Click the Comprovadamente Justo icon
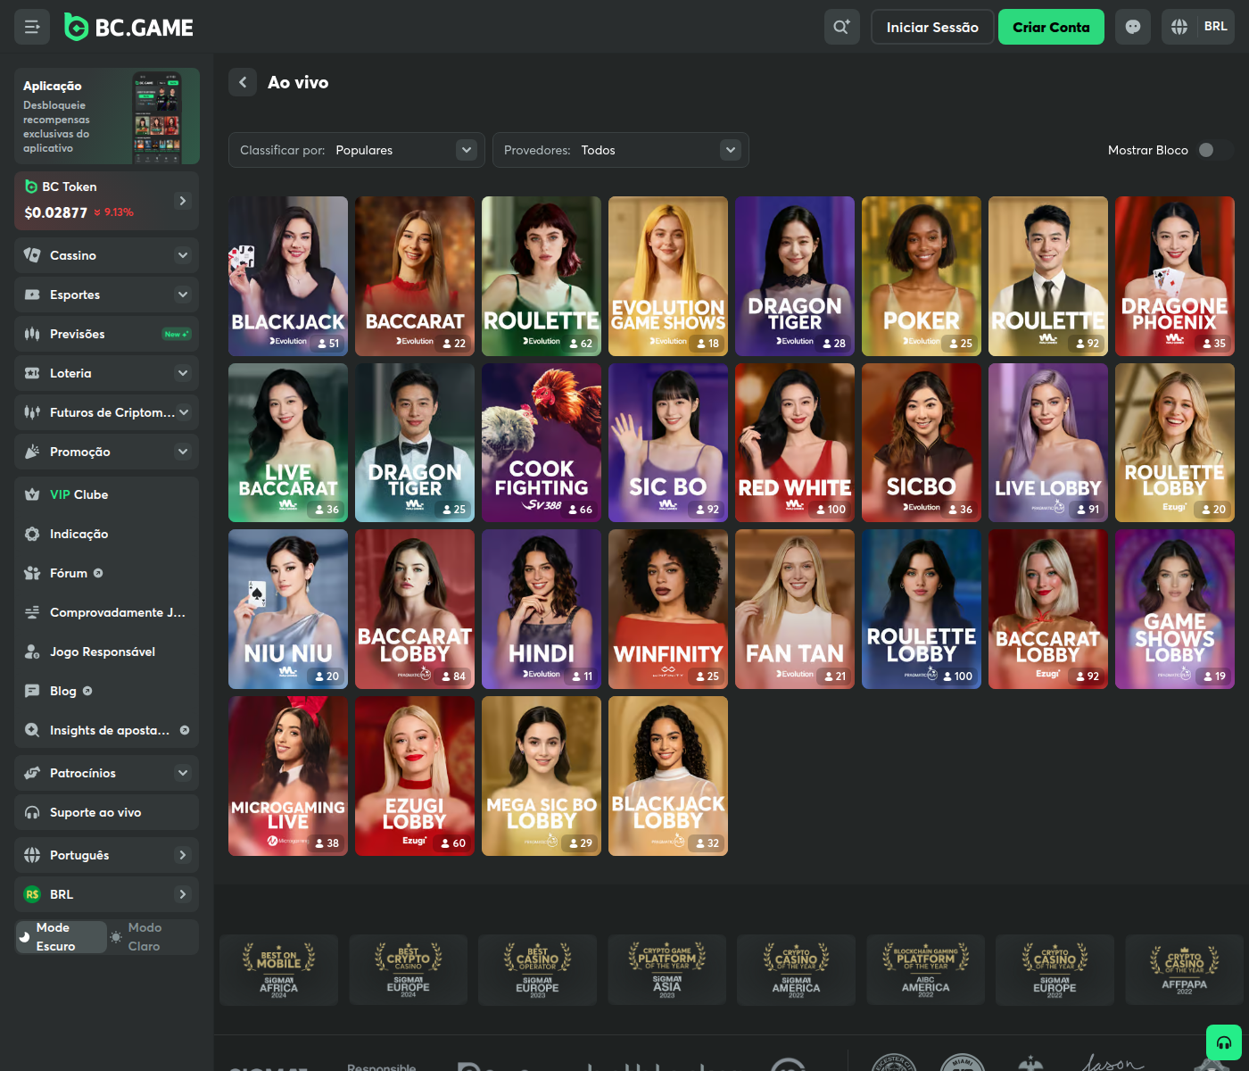This screenshot has height=1071, width=1249. click(32, 612)
